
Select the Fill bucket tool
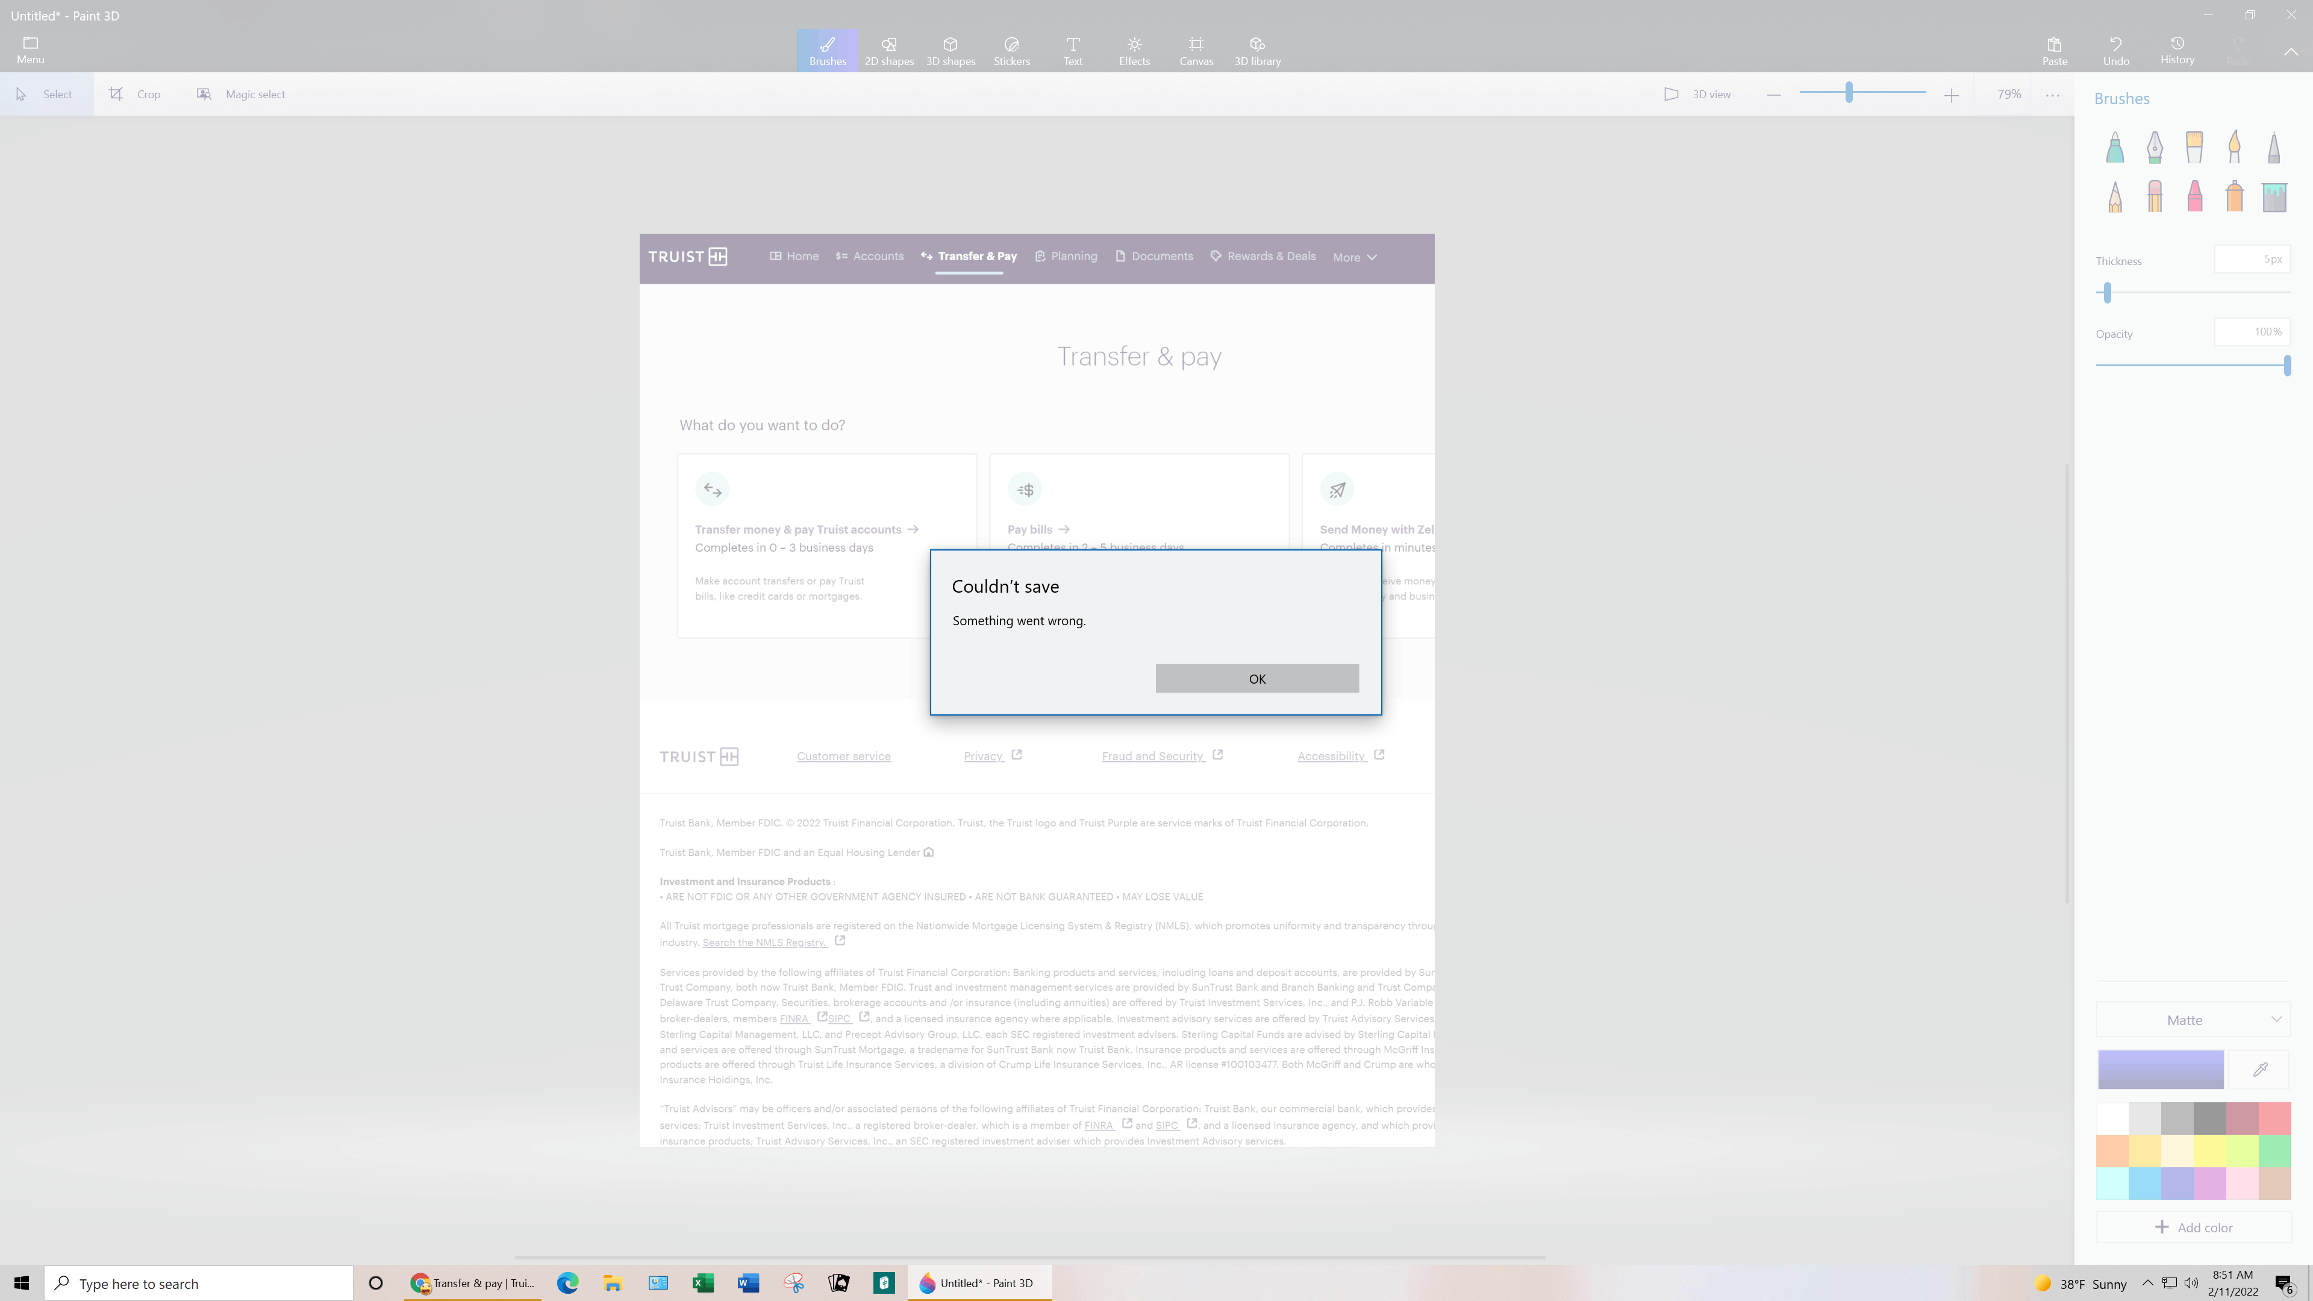tap(2273, 196)
